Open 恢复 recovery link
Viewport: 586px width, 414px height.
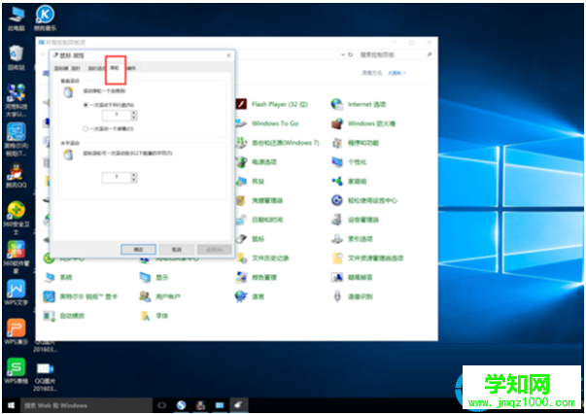pos(259,181)
